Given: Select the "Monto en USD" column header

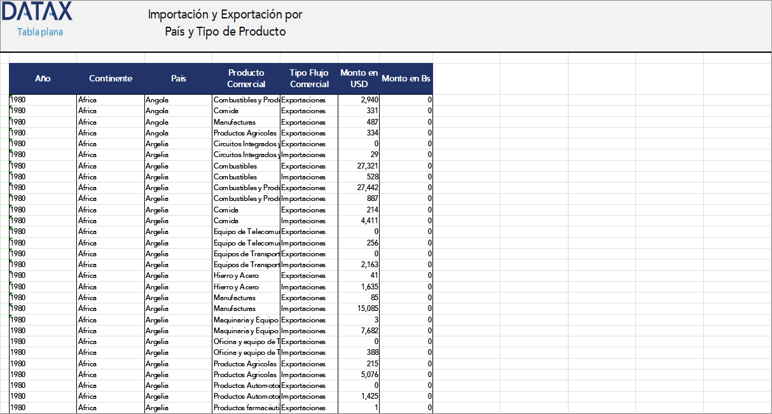Looking at the screenshot, I should coord(358,78).
